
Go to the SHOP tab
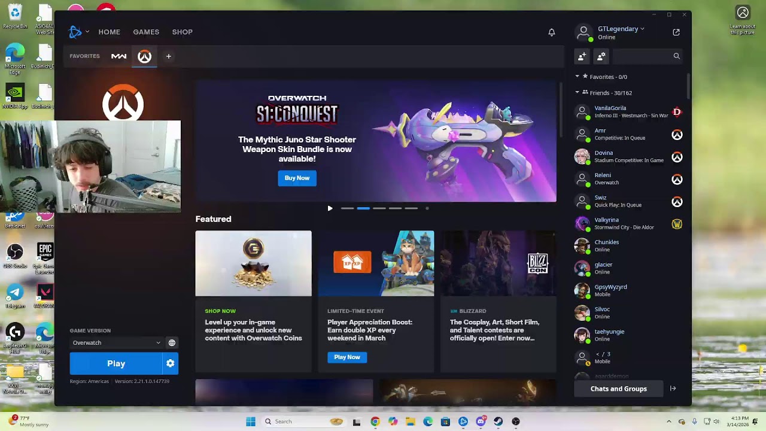click(183, 32)
